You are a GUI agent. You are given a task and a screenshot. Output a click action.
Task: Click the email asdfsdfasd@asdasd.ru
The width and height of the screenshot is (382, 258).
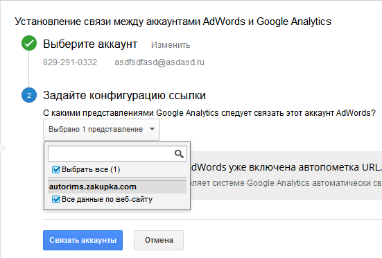159,62
